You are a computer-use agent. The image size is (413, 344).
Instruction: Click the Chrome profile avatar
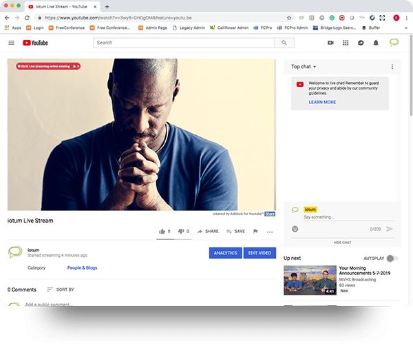[x=396, y=18]
